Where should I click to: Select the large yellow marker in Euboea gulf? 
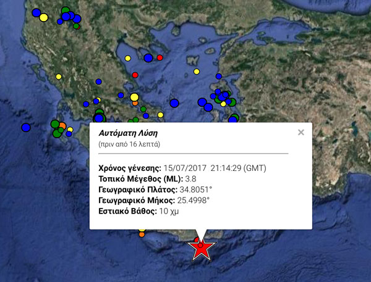pyautogui.click(x=134, y=97)
